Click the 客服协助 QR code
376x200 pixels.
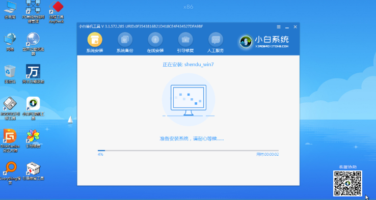coord(347,183)
